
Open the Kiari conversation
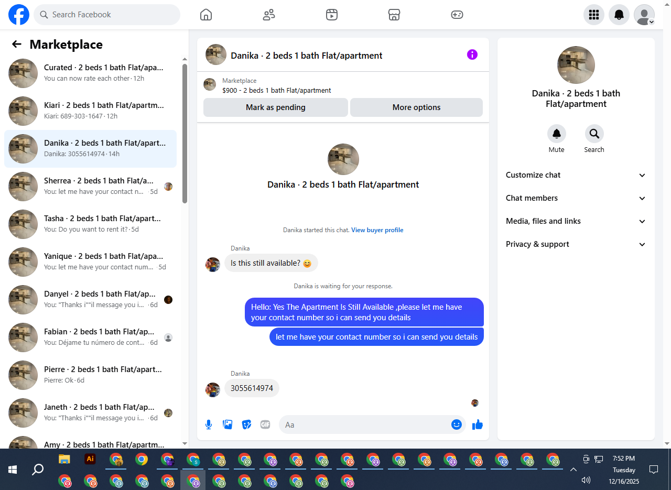click(90, 111)
